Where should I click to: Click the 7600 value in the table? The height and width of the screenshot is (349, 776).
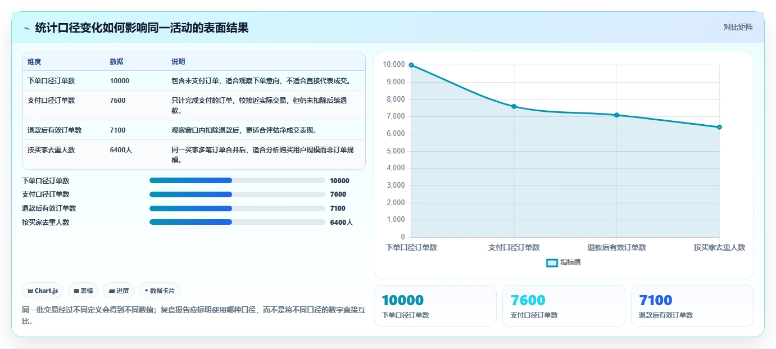[x=118, y=101]
